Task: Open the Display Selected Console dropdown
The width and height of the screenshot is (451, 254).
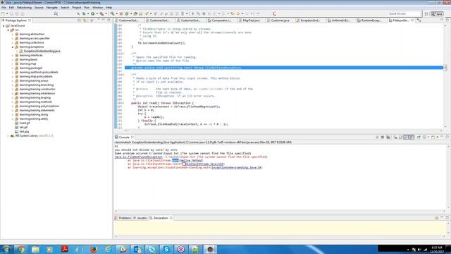Action: 428,138
